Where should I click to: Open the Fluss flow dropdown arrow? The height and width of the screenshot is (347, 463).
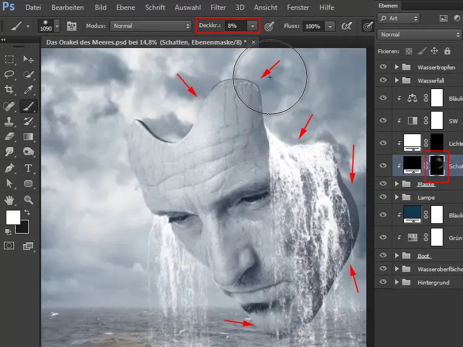330,26
